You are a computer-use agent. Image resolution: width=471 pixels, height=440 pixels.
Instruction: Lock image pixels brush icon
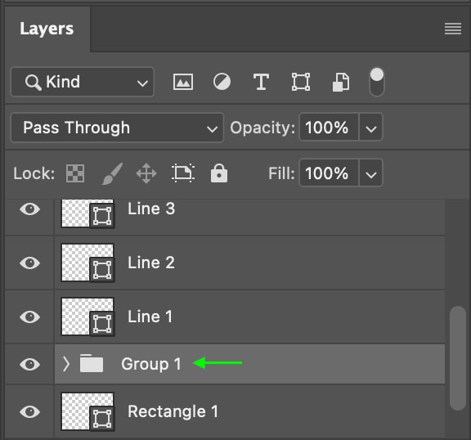pos(112,173)
